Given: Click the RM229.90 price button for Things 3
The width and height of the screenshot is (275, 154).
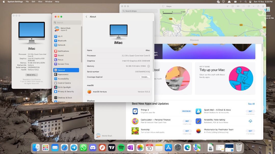Looking at the screenshot, I should [186, 111].
